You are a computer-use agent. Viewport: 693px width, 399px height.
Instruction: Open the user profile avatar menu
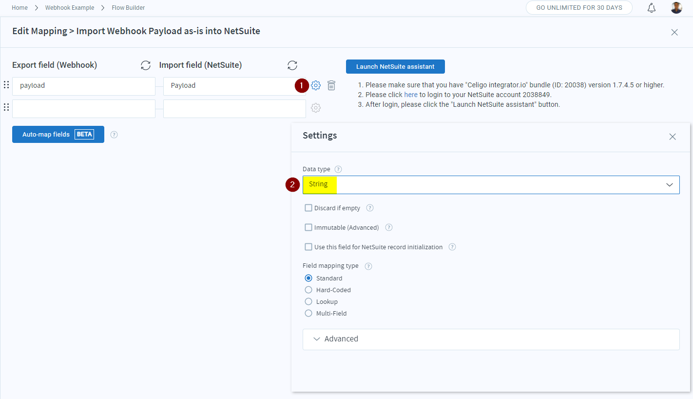676,8
